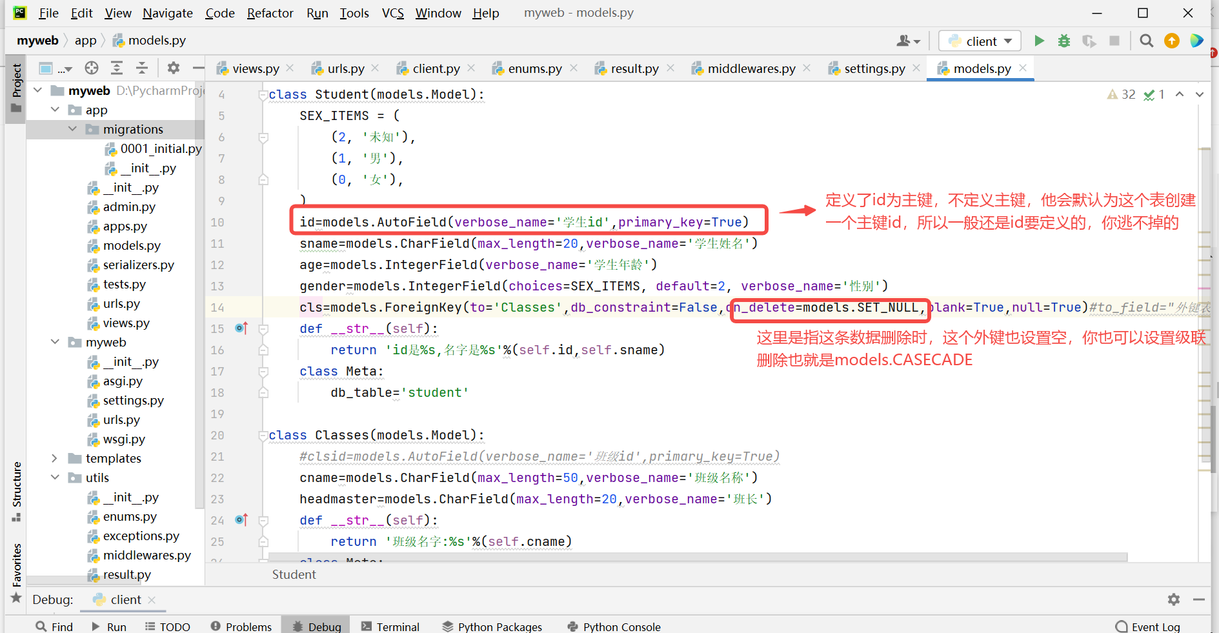The width and height of the screenshot is (1219, 633).
Task: Expand the templates folder
Action: 55,458
